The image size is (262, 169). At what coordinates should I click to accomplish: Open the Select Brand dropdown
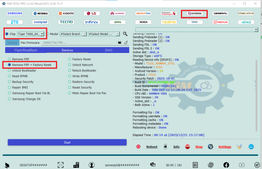click(73, 34)
